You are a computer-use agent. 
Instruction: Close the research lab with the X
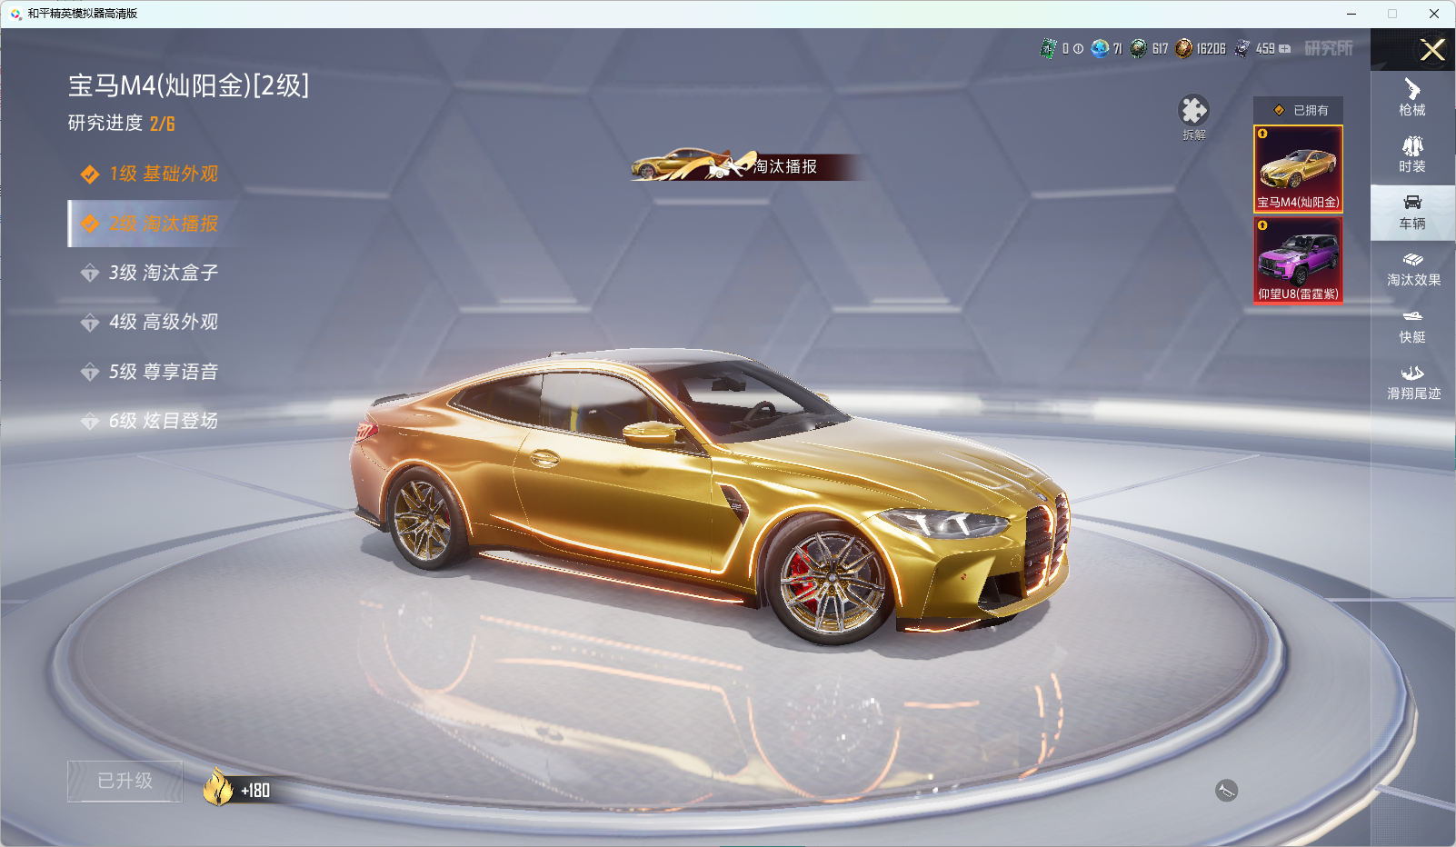tap(1432, 50)
